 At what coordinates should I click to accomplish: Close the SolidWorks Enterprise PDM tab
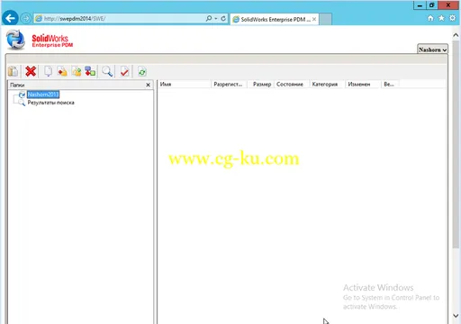[x=314, y=19]
